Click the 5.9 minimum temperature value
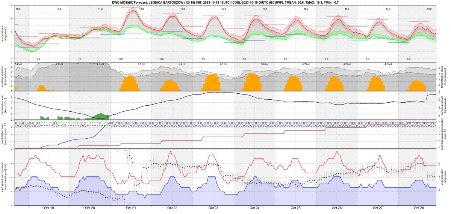Screen dimensions: 451x214 pos(244,59)
